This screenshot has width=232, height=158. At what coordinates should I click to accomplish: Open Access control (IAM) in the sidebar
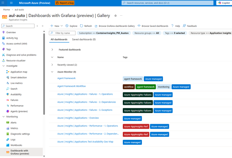pyautogui.click(x=17, y=44)
